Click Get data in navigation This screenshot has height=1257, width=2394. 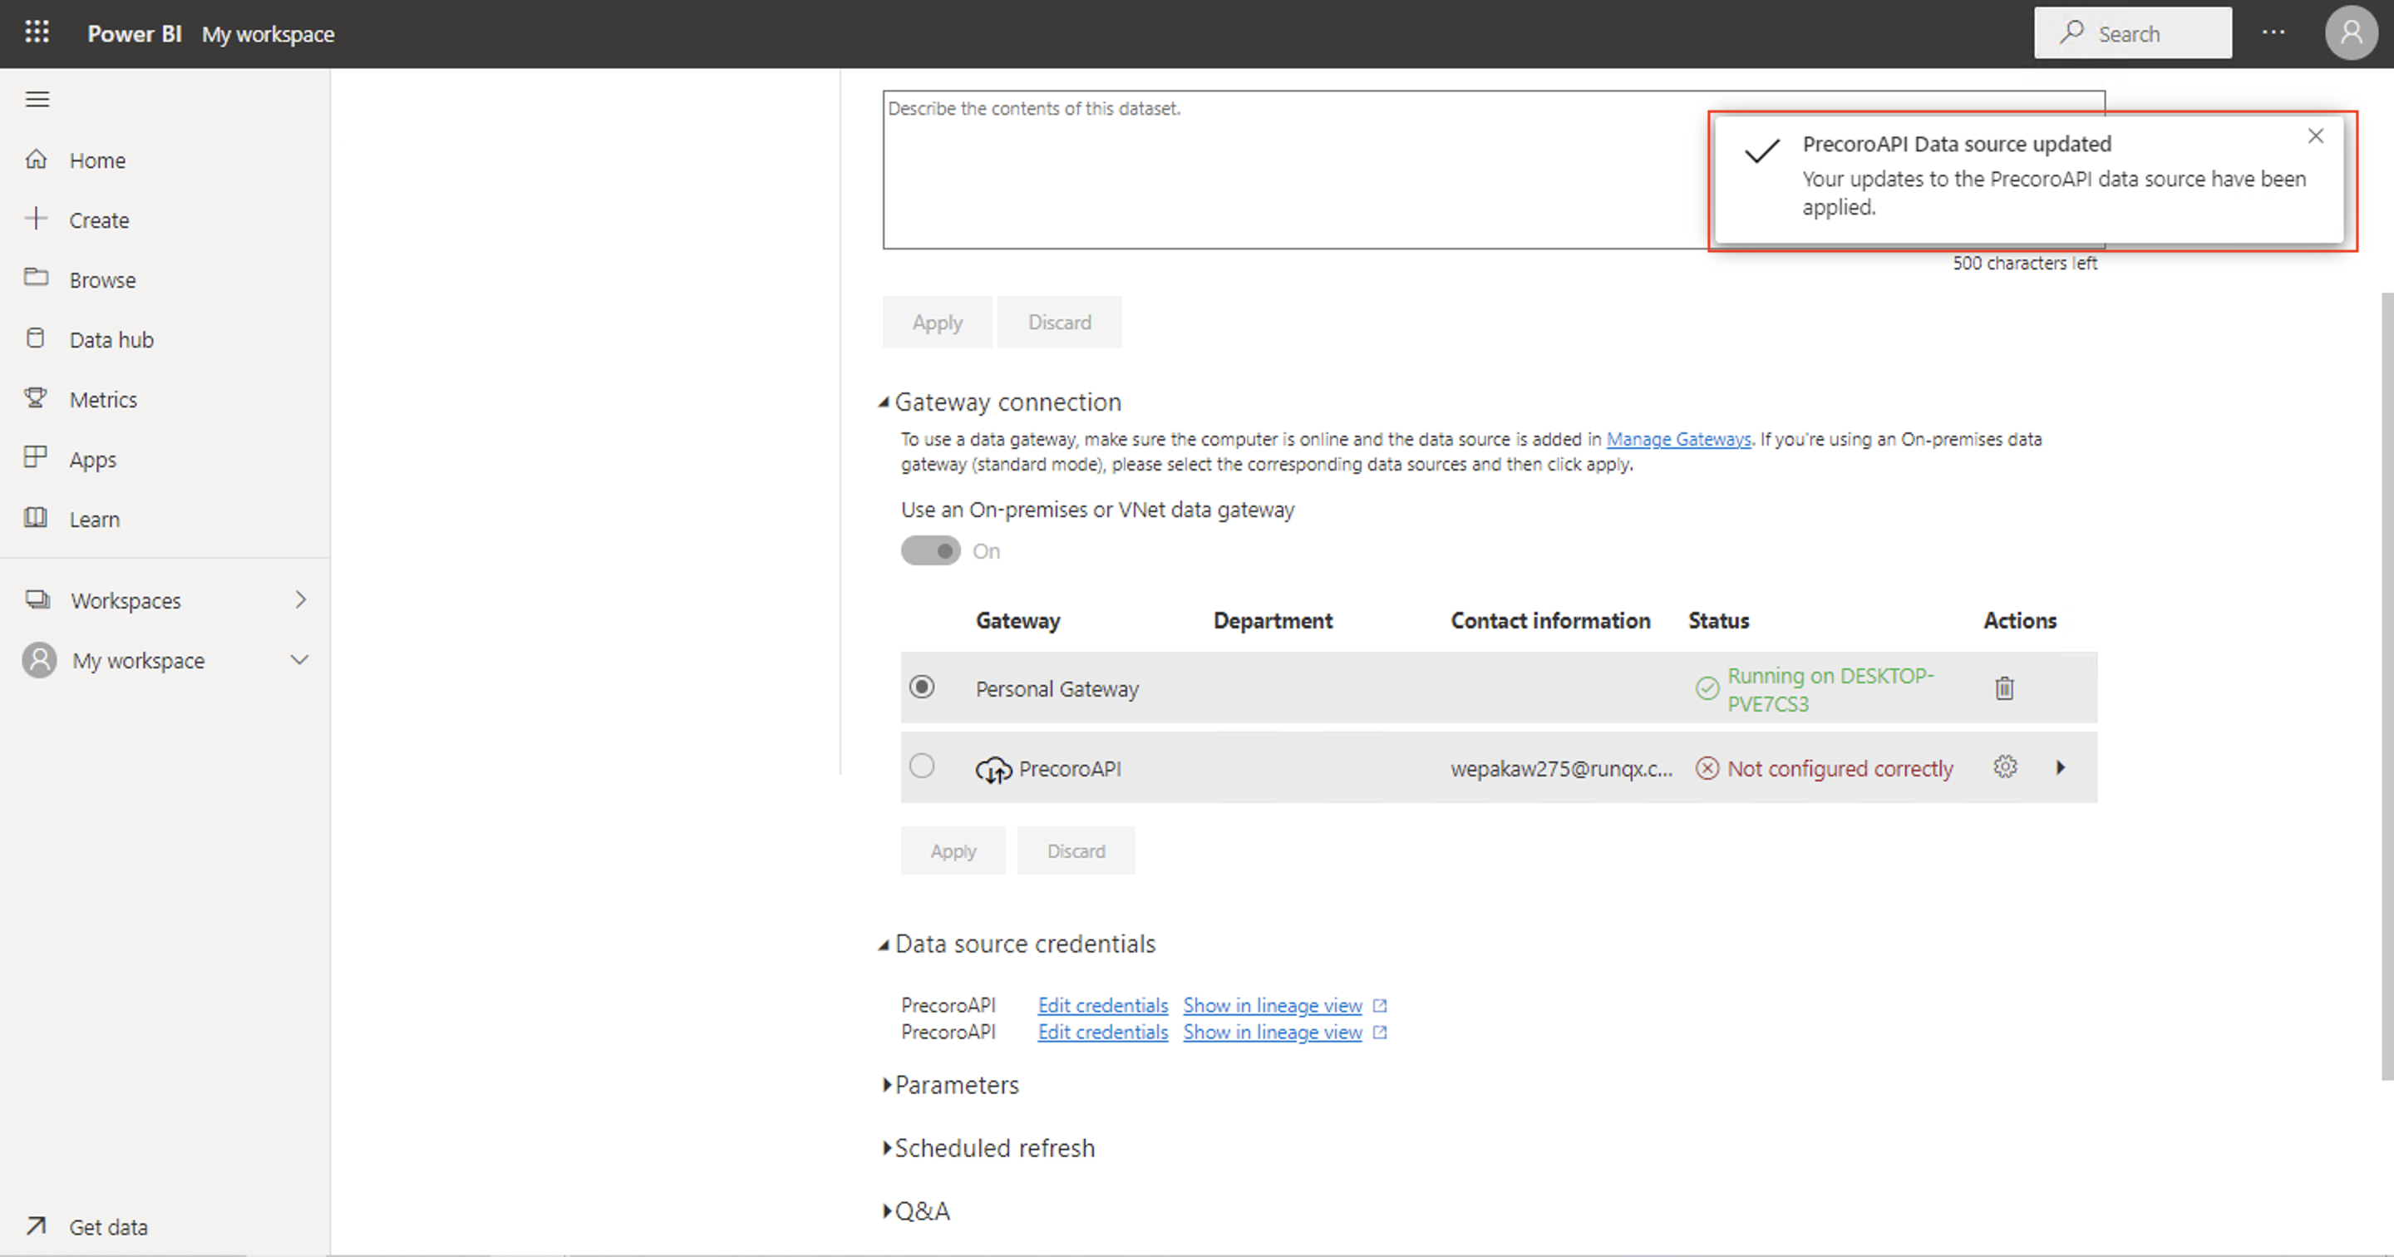(x=109, y=1227)
